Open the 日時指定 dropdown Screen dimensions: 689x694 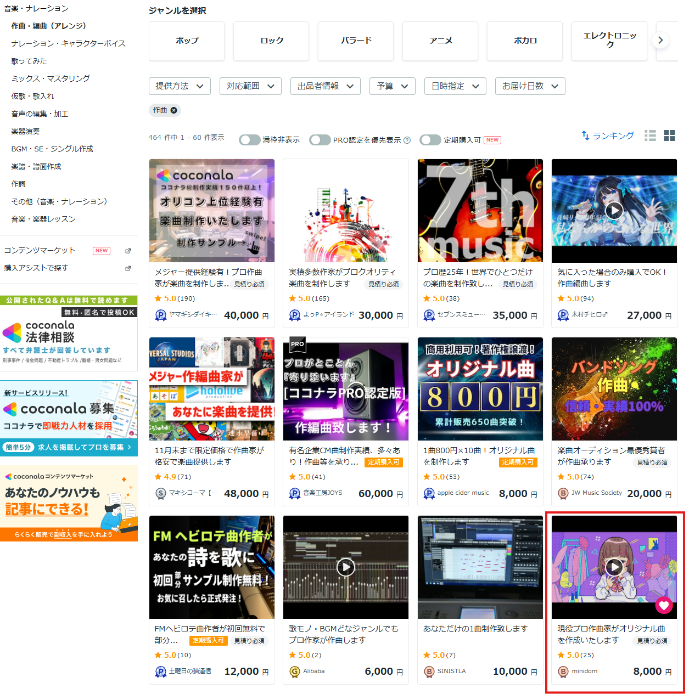click(x=455, y=86)
